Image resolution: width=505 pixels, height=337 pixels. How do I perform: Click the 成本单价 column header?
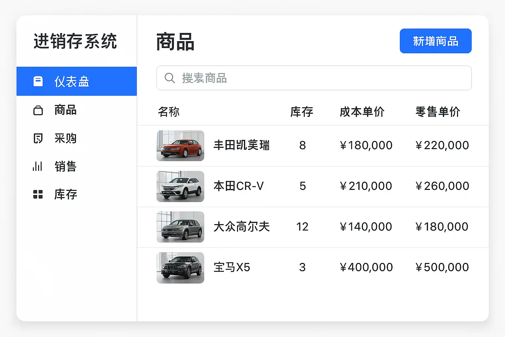pos(362,112)
